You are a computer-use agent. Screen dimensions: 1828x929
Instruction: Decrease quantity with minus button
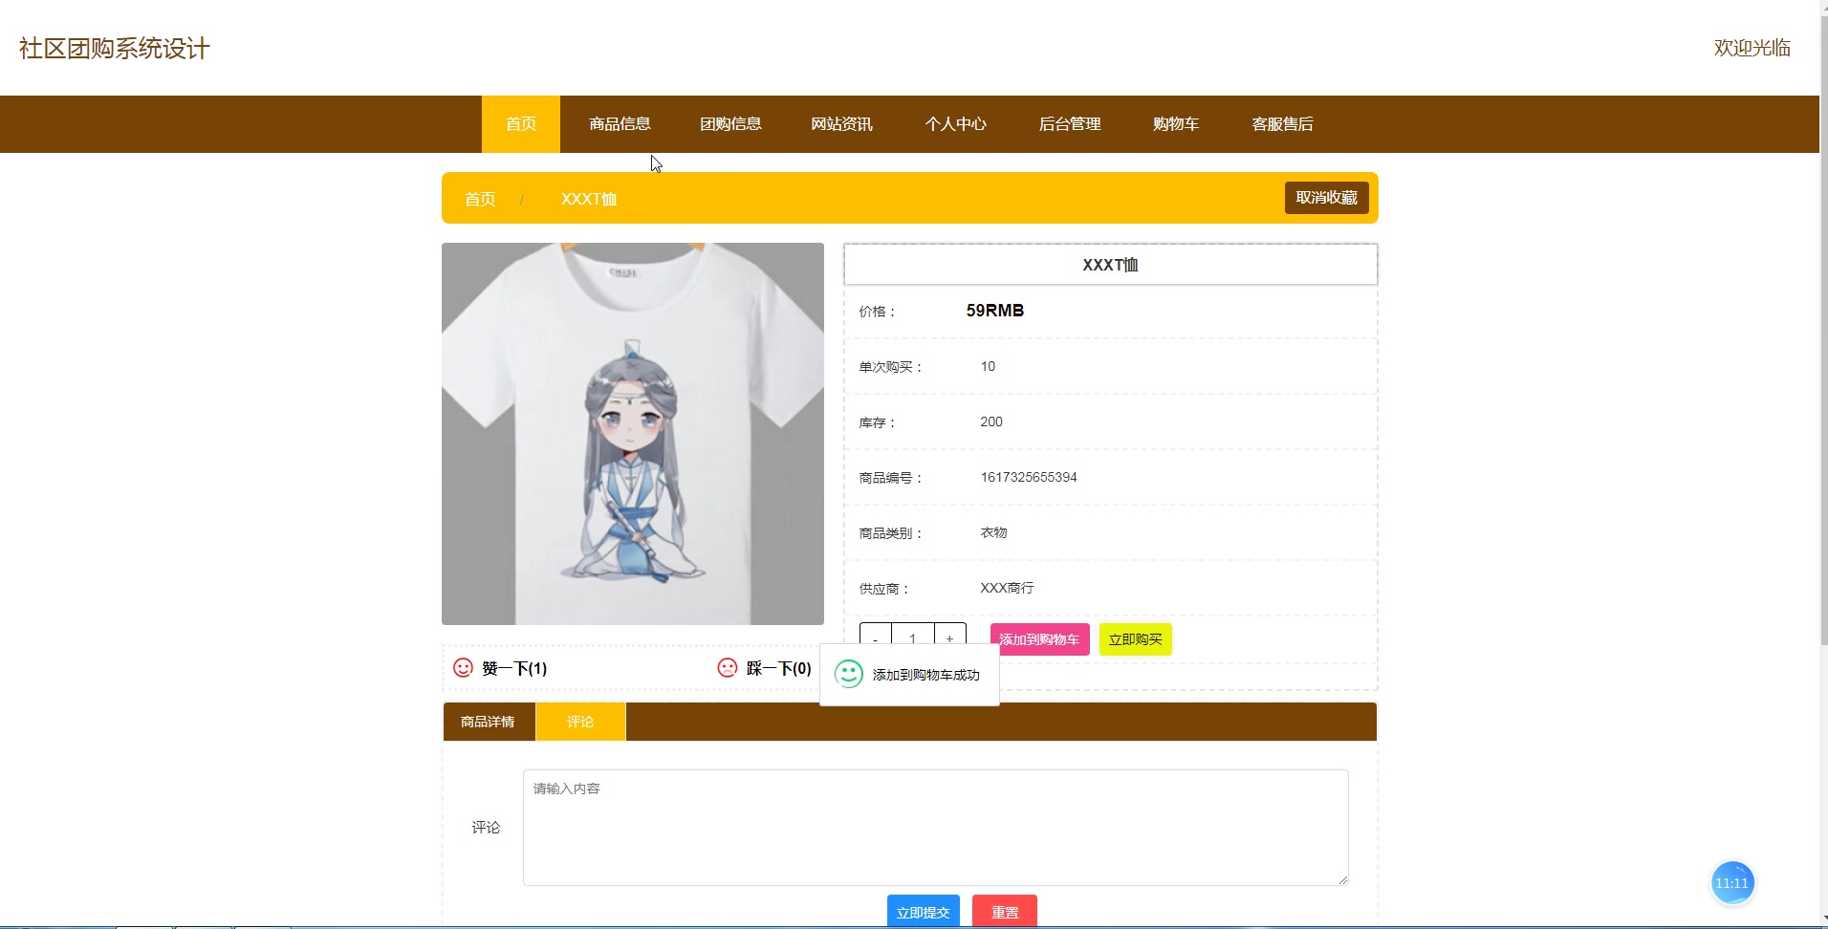click(875, 637)
